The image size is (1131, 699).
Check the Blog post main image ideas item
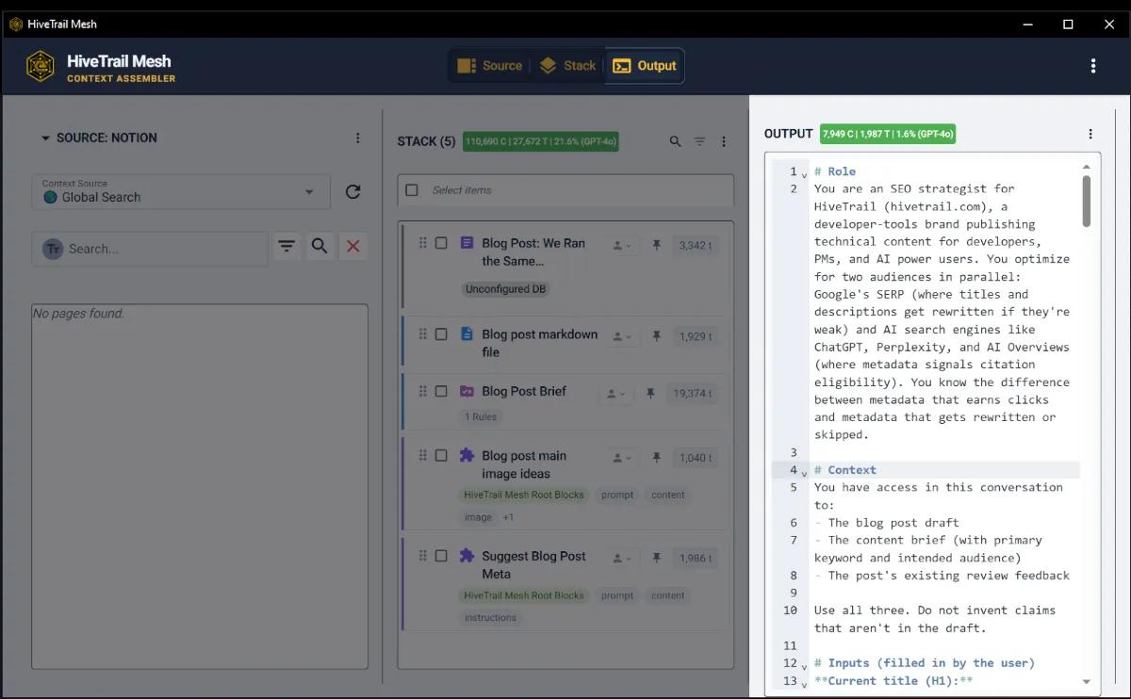tap(441, 456)
